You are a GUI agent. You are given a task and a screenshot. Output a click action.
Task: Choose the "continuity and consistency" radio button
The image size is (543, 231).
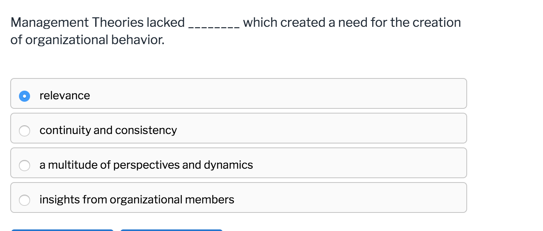tap(25, 130)
